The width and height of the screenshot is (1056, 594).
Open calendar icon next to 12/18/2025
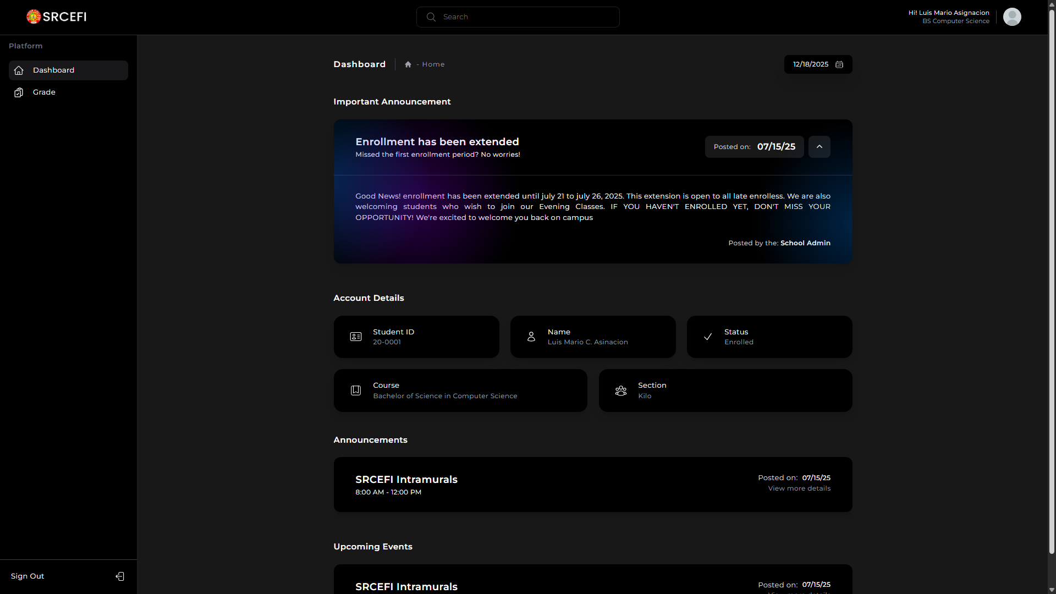(x=839, y=64)
